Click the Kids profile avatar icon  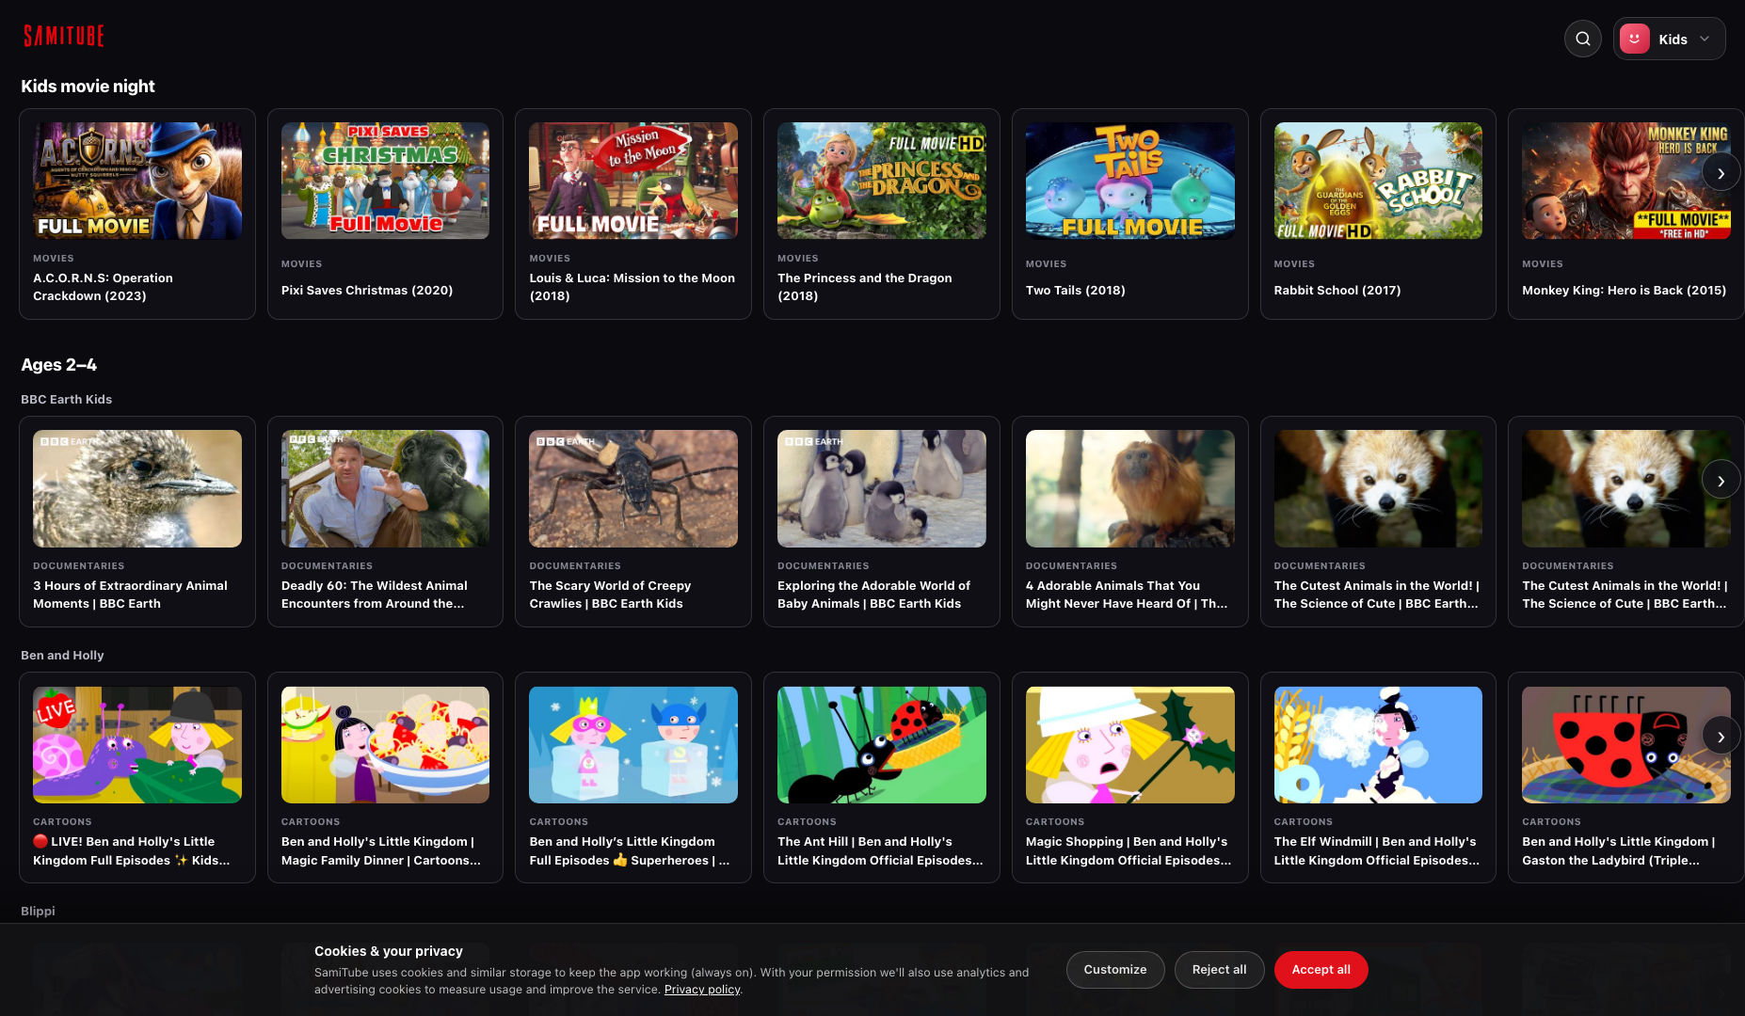(x=1635, y=39)
